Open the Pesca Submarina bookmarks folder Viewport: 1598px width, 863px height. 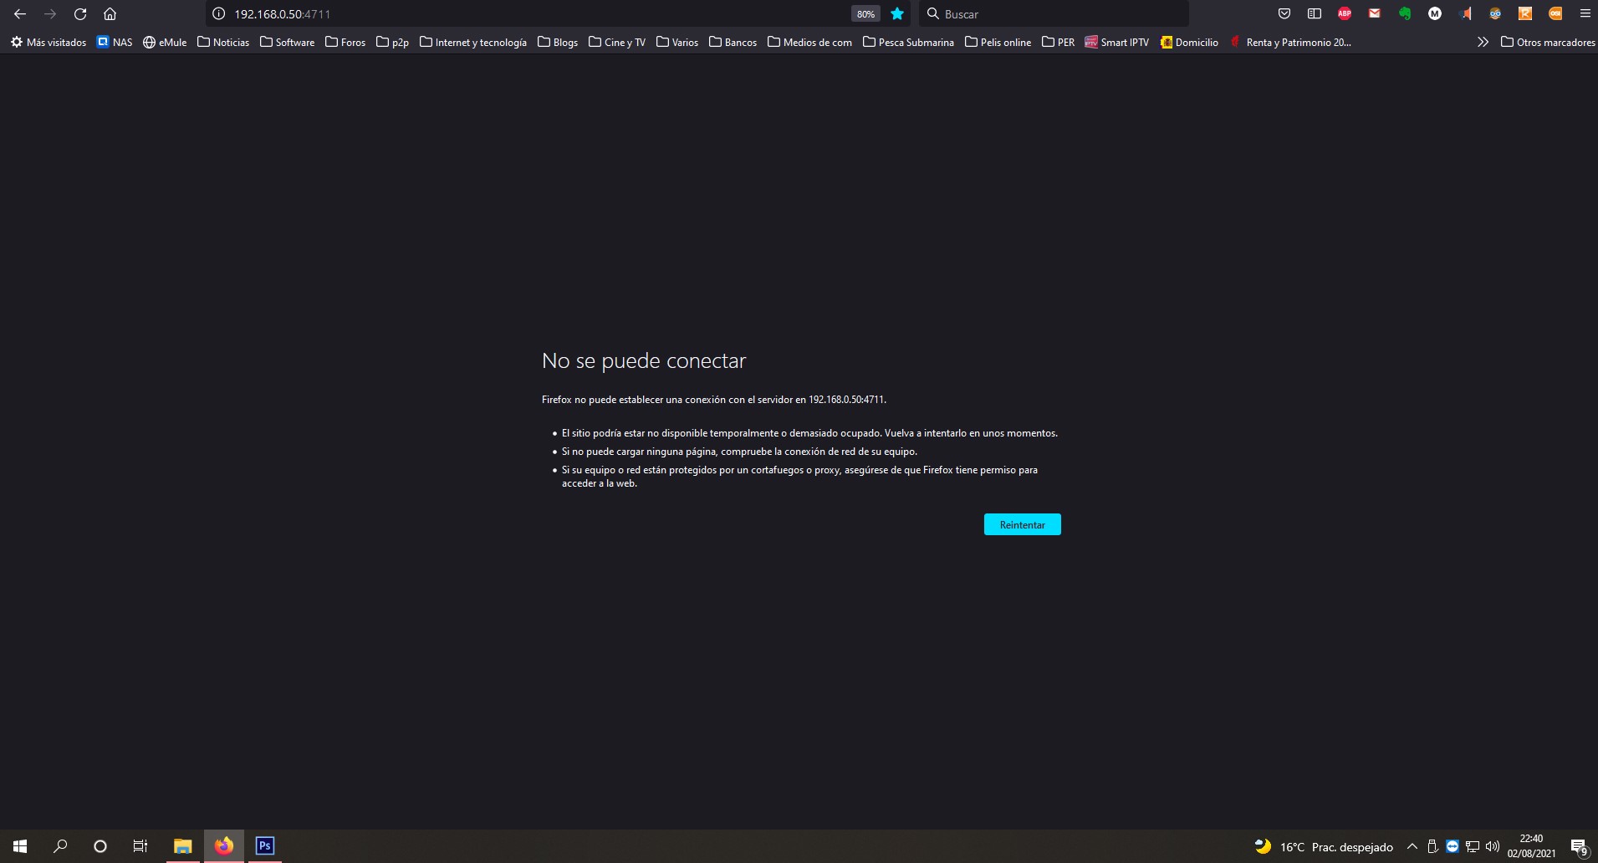coord(908,42)
